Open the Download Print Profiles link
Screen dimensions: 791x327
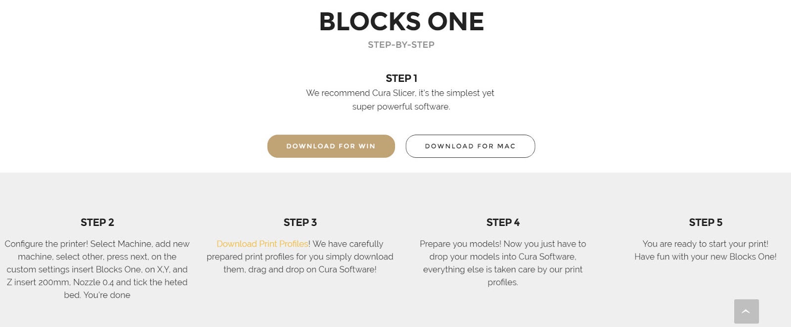(x=262, y=244)
